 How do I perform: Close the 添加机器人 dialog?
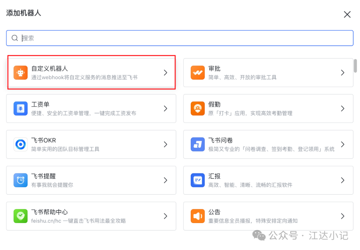tap(347, 14)
